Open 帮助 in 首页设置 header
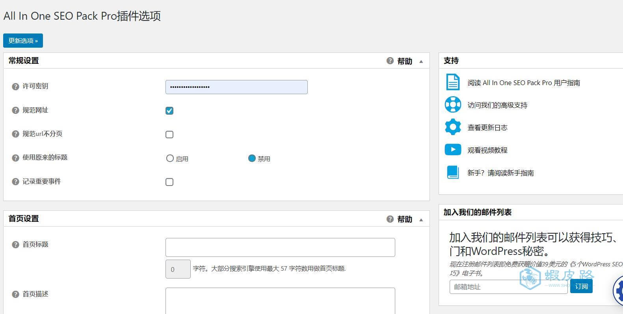Screen dimensions: 623x314 tap(405, 219)
